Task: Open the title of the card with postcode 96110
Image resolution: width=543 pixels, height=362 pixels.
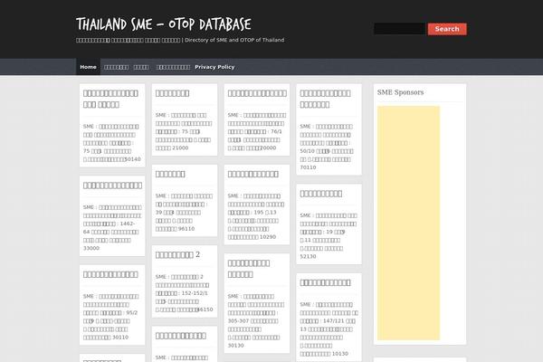Action: pyautogui.click(x=170, y=174)
